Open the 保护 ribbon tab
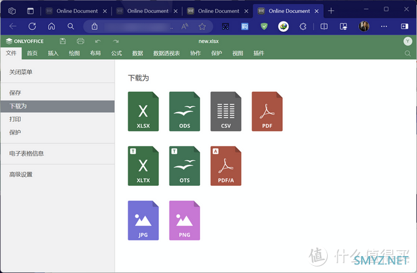The height and width of the screenshot is (273, 417). [216, 53]
